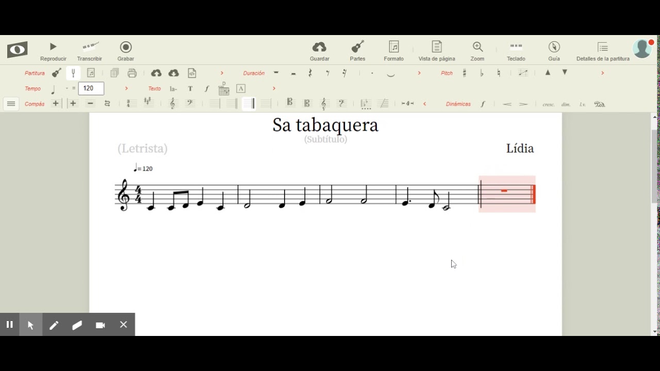Expand Partitura toolbar with red chevron

222,73
